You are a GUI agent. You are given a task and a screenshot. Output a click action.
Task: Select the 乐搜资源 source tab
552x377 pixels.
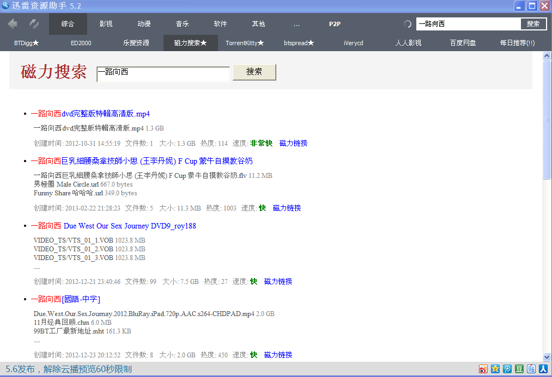(136, 43)
